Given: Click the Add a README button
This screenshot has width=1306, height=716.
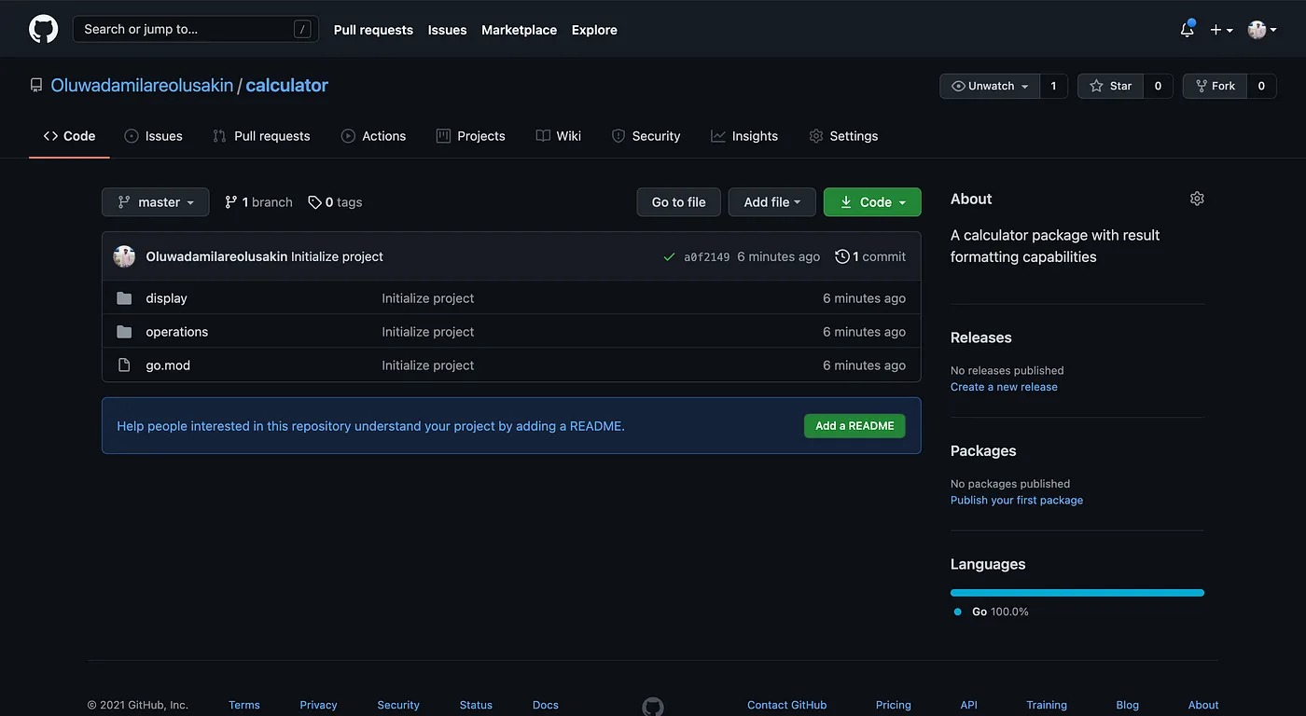Looking at the screenshot, I should [x=854, y=426].
